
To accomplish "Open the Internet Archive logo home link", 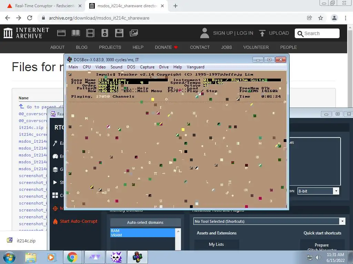I will pyautogui.click(x=26, y=33).
